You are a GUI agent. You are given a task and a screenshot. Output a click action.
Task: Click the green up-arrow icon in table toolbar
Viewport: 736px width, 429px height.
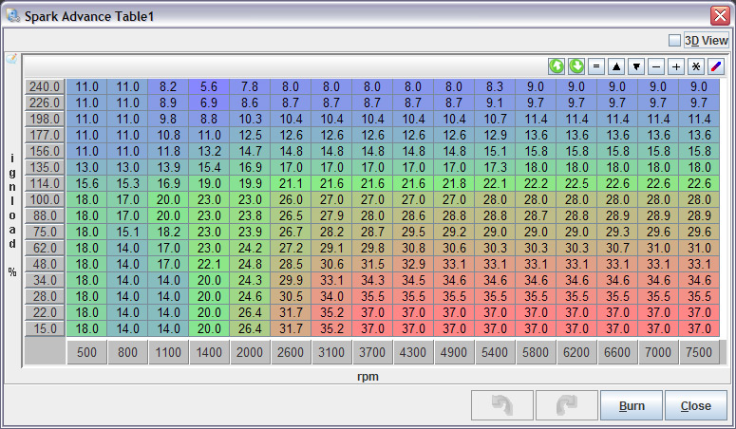click(557, 66)
